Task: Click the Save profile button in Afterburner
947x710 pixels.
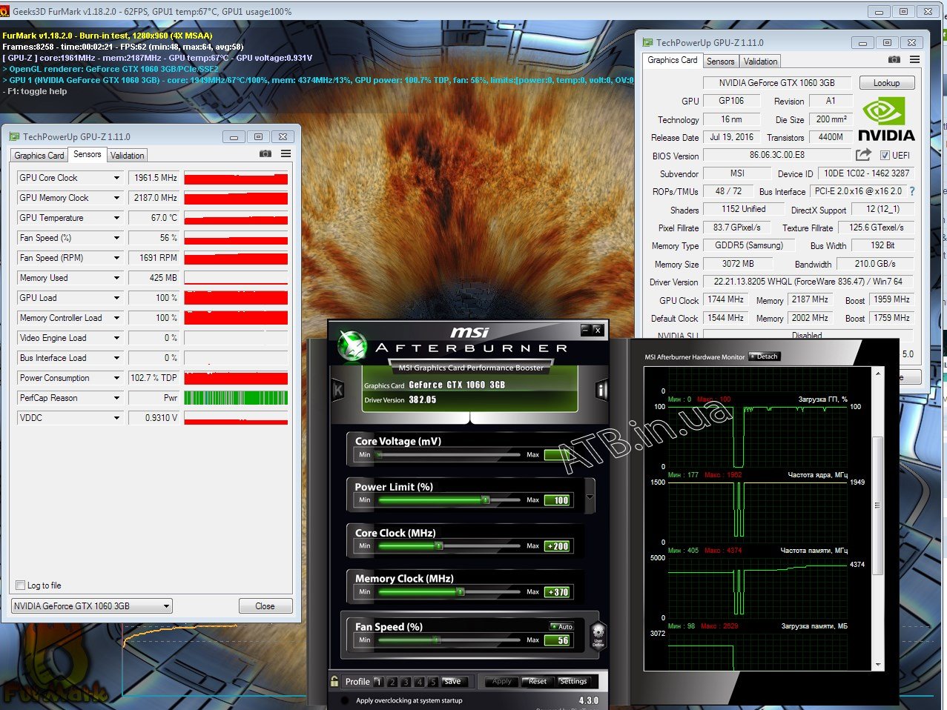Action: point(452,681)
